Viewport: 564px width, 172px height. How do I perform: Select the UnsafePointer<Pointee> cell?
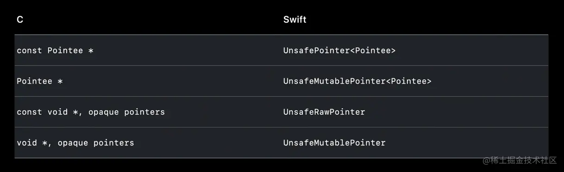pos(339,50)
